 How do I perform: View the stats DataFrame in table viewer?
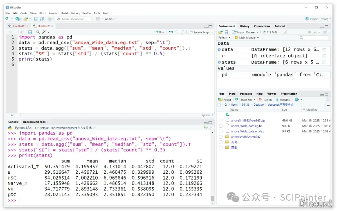[x=324, y=62]
